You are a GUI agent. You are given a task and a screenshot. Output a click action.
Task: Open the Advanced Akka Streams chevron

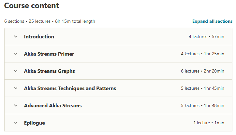point(15,105)
